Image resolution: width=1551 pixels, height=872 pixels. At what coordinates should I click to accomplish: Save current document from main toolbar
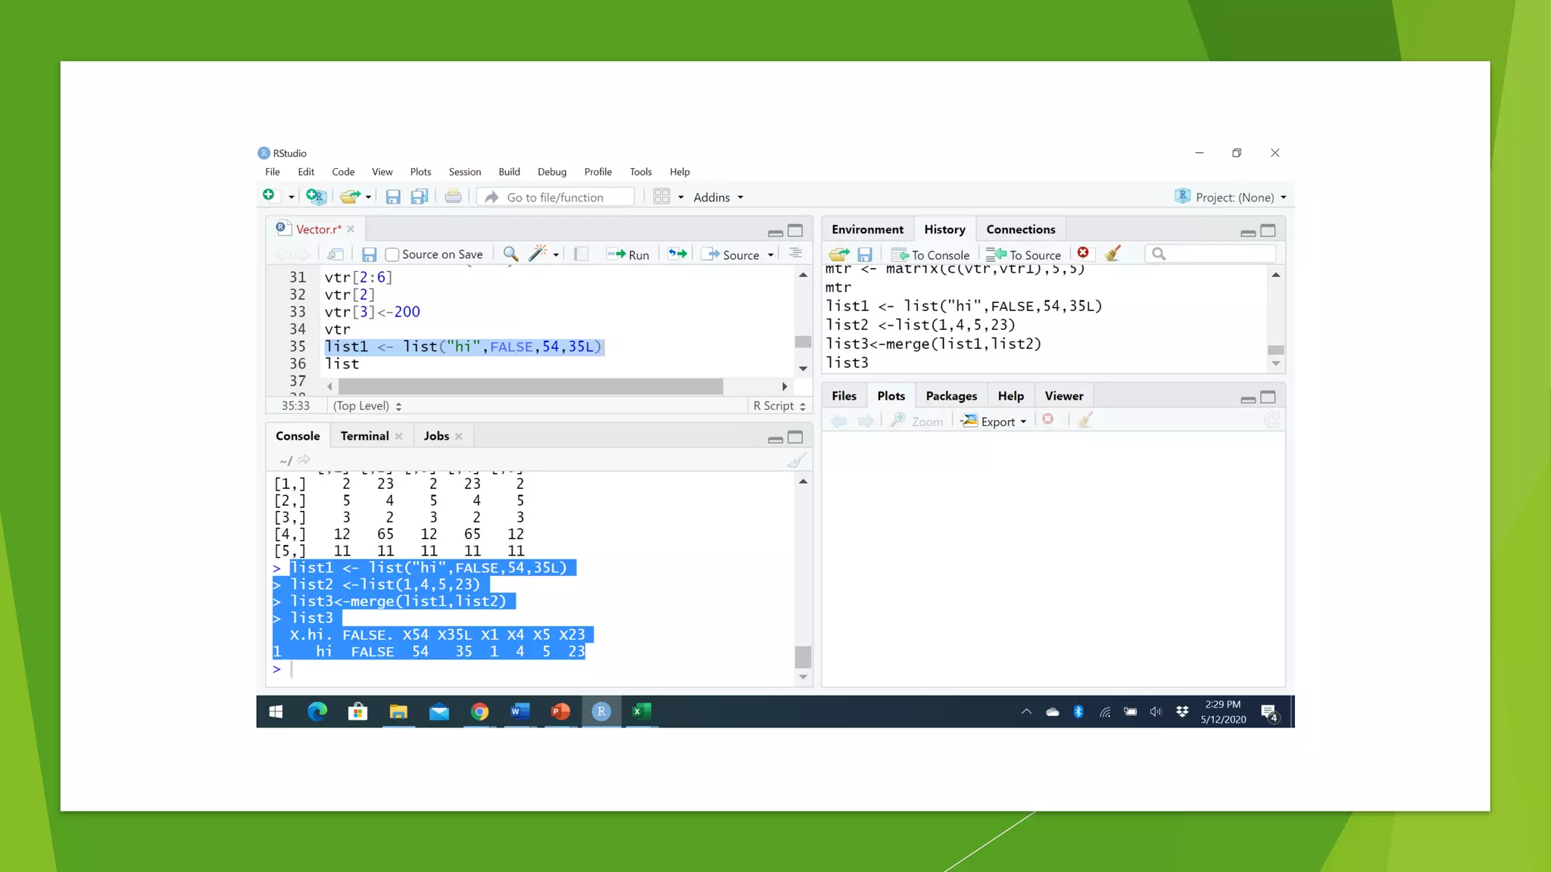click(393, 197)
